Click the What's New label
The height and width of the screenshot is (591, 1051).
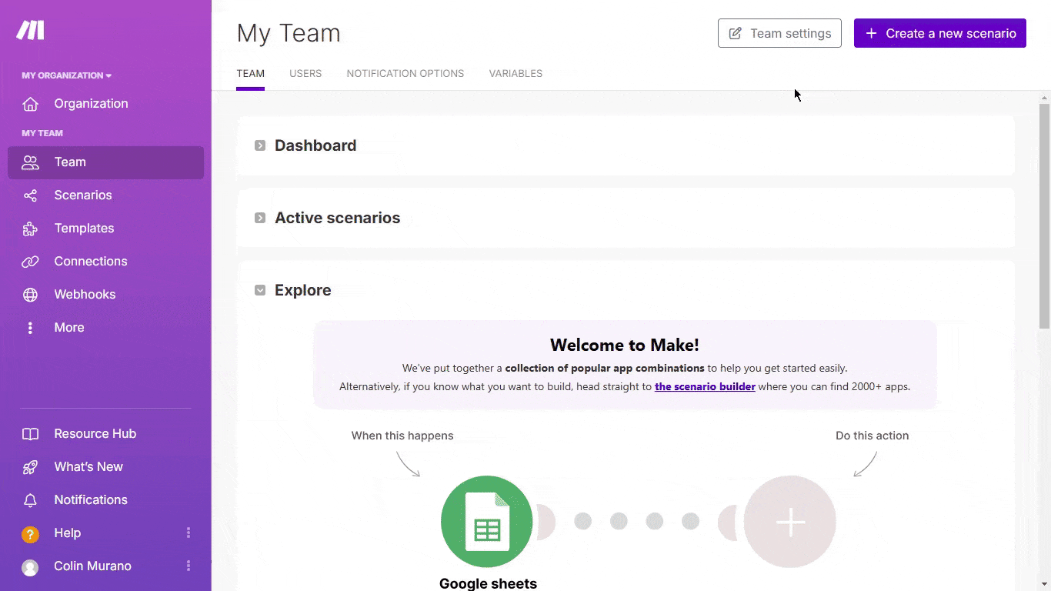[x=88, y=467]
